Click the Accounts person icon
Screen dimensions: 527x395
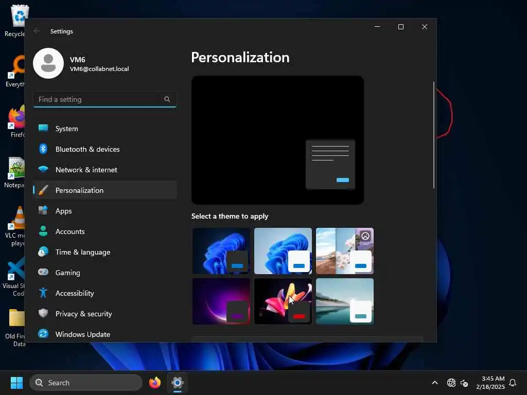coord(43,231)
